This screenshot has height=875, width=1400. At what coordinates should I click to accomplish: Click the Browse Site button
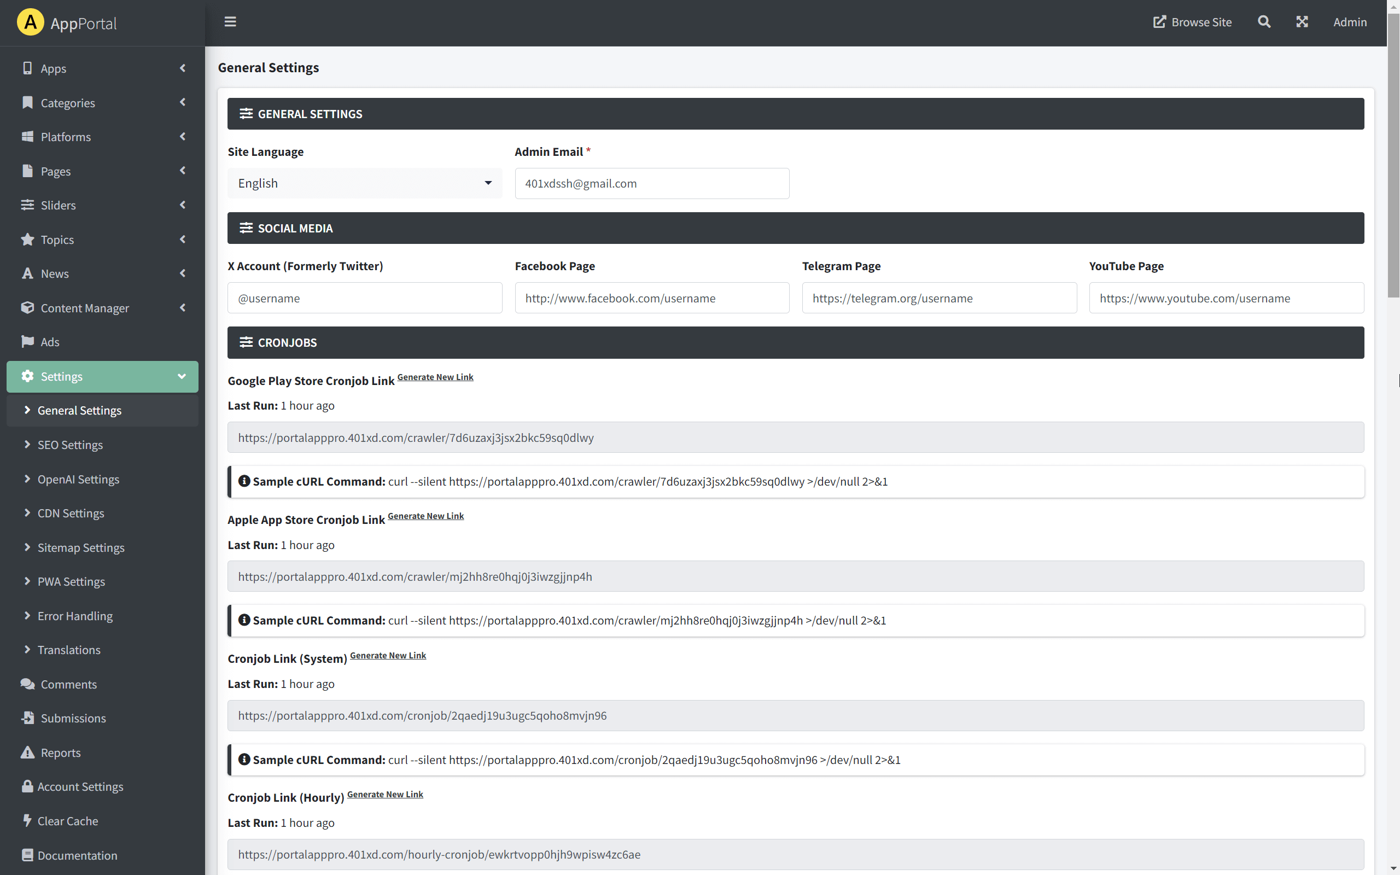click(1192, 21)
